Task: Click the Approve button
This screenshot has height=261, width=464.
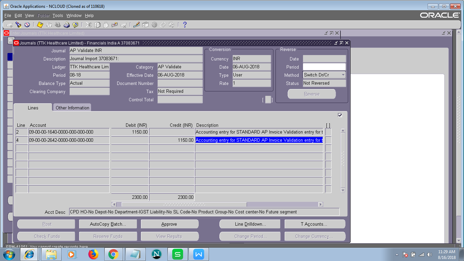Action: 169,224
